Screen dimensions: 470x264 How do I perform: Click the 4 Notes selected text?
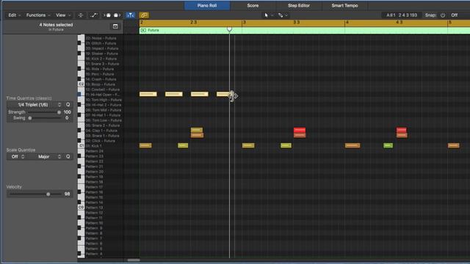click(56, 25)
